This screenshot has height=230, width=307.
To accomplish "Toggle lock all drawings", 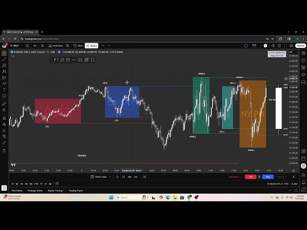I will point(4,130).
